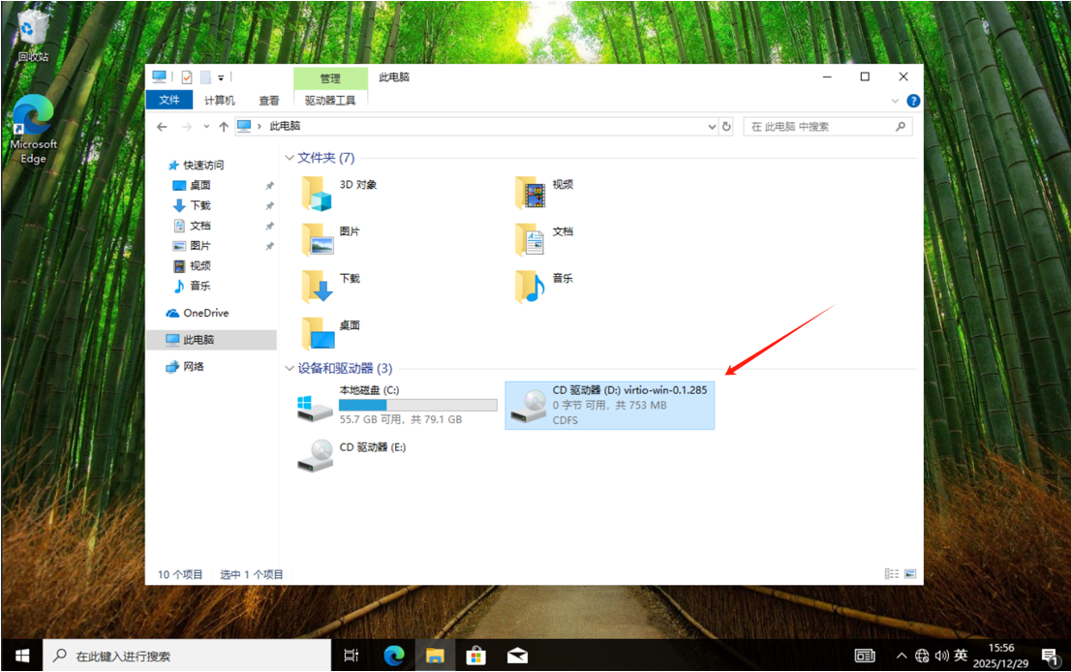The image size is (1071, 672).
Task: Go up one folder level with up arrow
Action: tap(224, 126)
